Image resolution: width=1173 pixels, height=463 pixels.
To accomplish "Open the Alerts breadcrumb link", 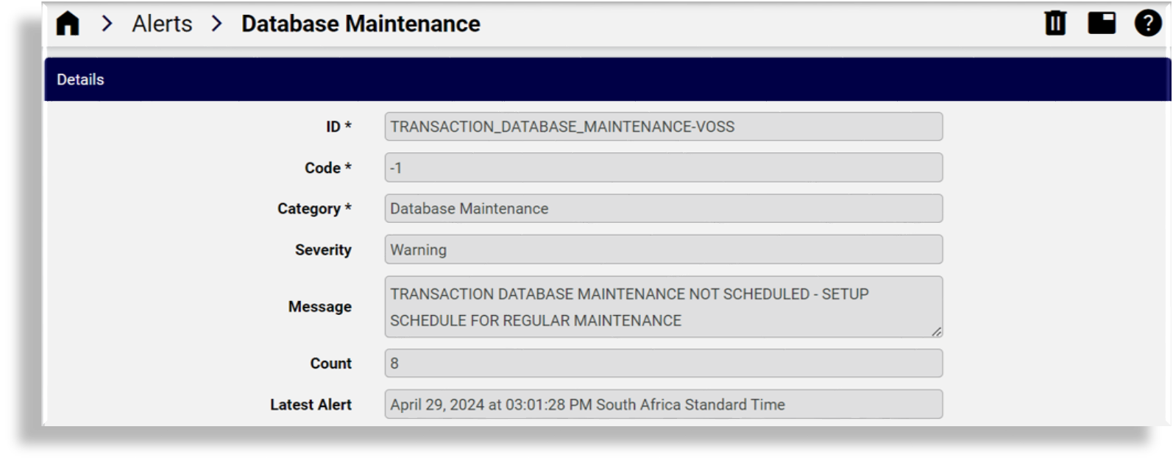I will [161, 23].
